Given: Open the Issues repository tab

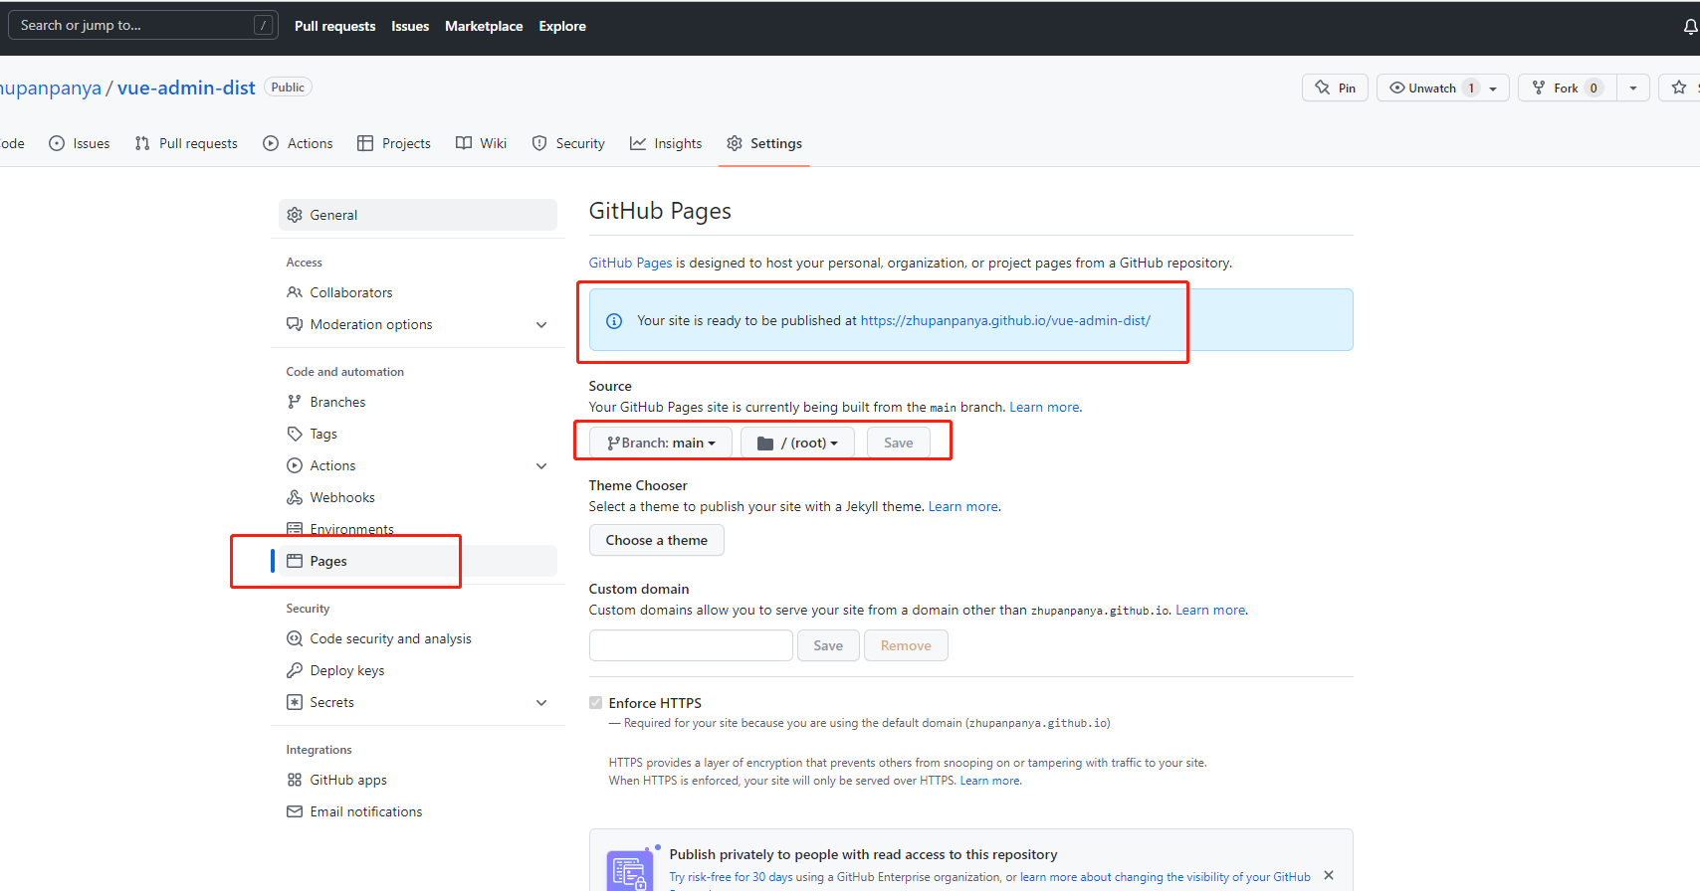Looking at the screenshot, I should pos(80,143).
